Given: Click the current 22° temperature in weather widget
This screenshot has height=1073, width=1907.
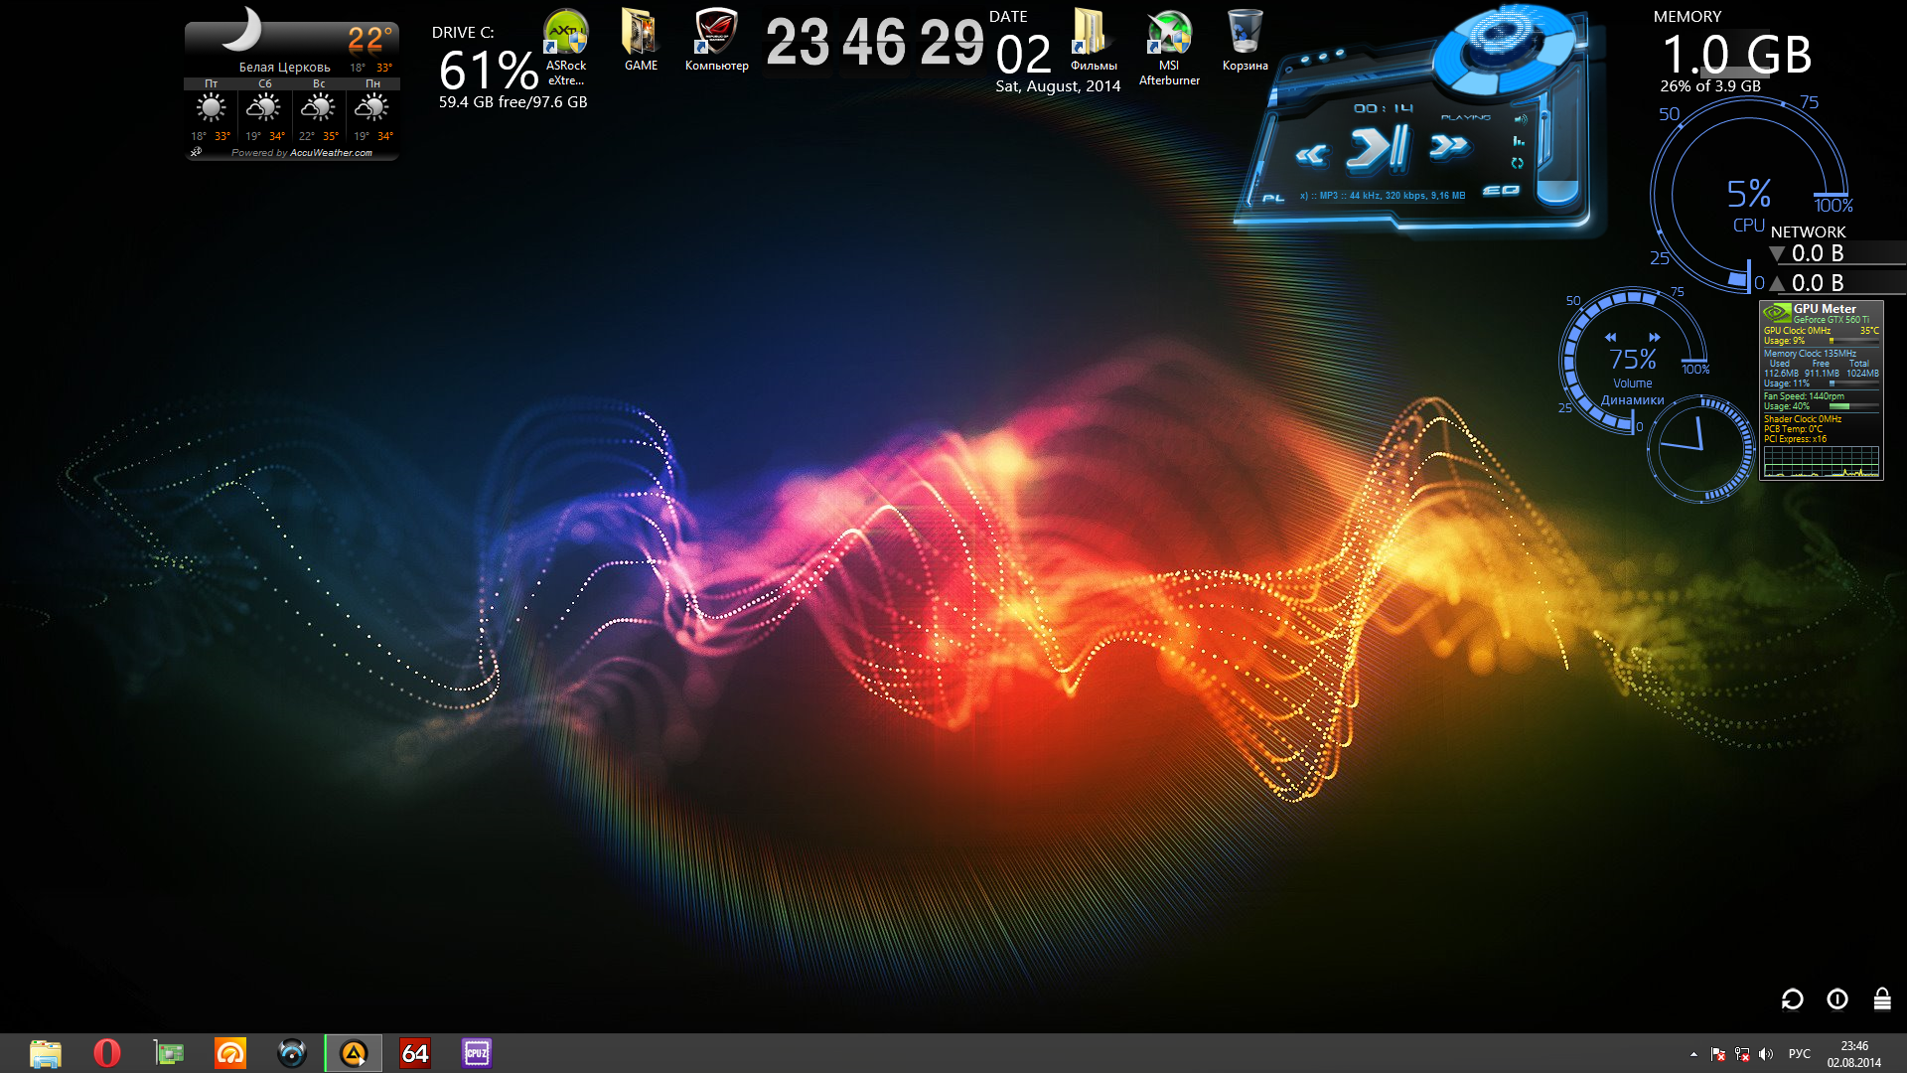Looking at the screenshot, I should [369, 39].
